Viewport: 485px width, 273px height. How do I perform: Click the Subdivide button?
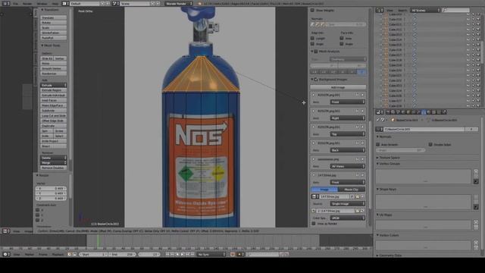[x=54, y=111]
